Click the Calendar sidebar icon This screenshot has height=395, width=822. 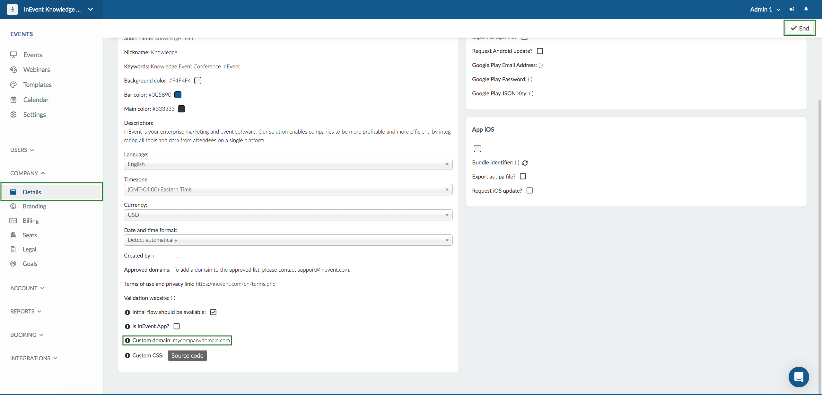click(x=13, y=100)
